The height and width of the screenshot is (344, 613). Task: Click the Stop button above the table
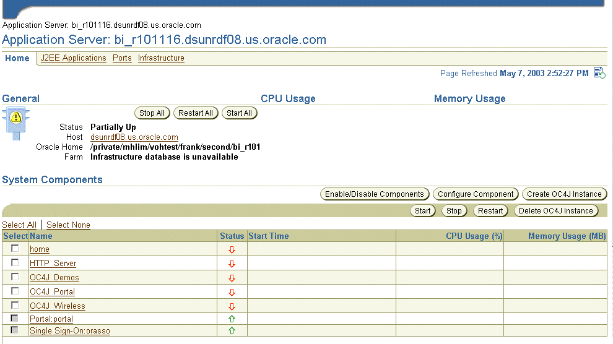(x=454, y=211)
